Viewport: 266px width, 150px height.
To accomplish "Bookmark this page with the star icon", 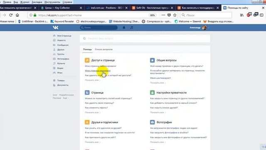I will (175, 15).
